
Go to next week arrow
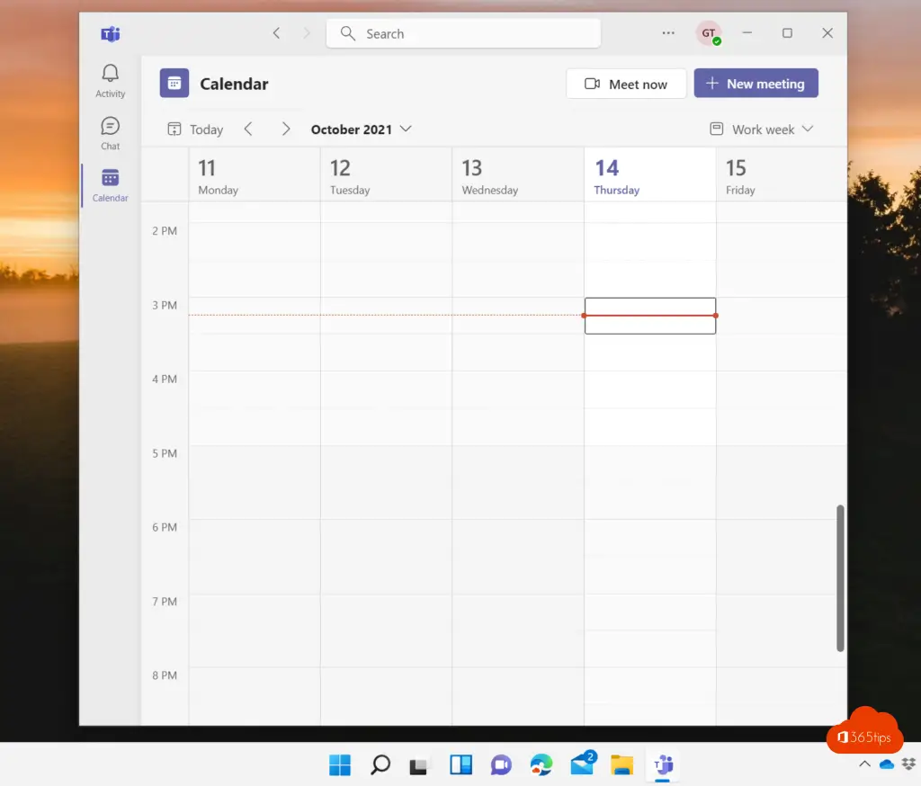tap(286, 130)
